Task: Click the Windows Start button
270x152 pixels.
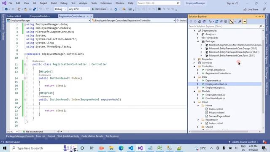Action: point(5,148)
